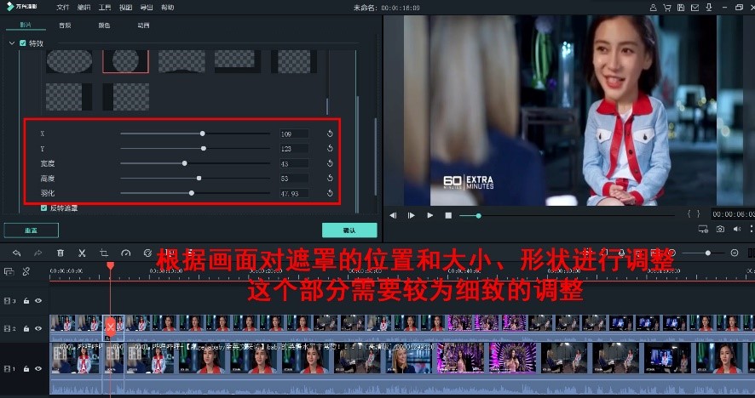This screenshot has width=755, height=398.
Task: Open the 文件 file menu
Action: [x=62, y=8]
